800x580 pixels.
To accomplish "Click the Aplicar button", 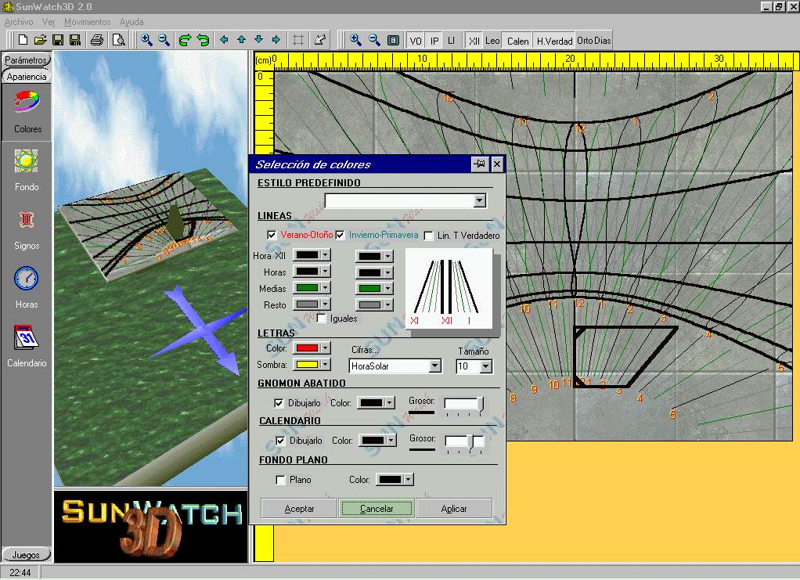I will (454, 509).
